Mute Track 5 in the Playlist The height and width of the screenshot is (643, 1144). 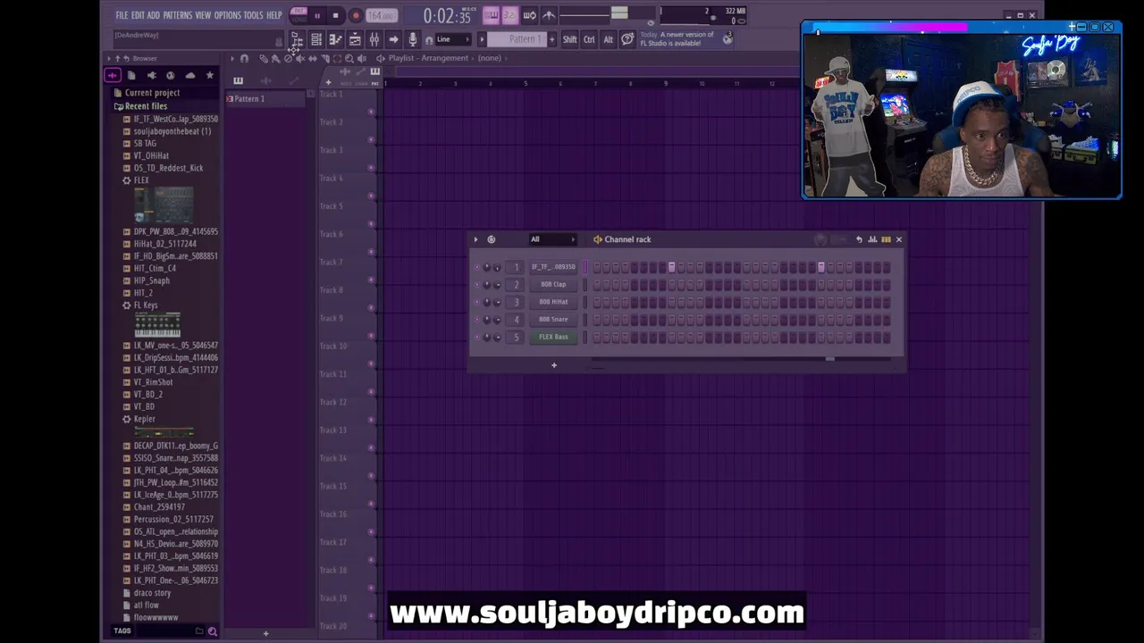[371, 223]
